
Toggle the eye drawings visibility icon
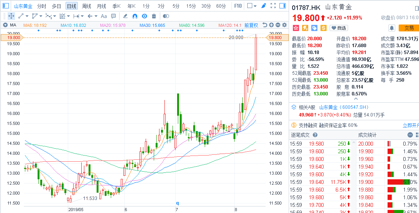click(144, 16)
